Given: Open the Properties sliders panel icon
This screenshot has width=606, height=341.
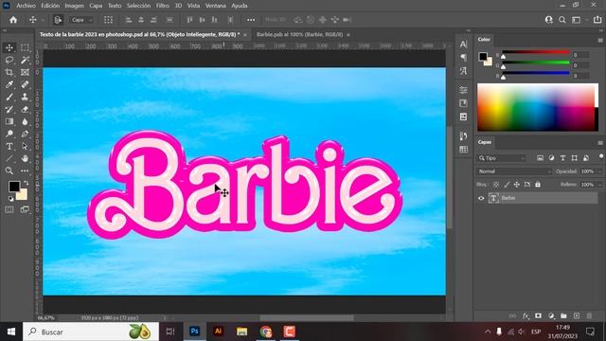Looking at the screenshot, I should point(463,90).
